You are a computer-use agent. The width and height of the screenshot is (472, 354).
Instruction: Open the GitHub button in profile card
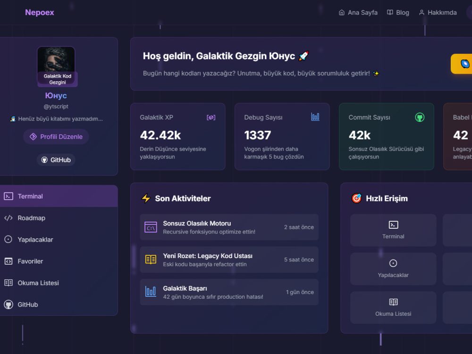[x=56, y=160]
